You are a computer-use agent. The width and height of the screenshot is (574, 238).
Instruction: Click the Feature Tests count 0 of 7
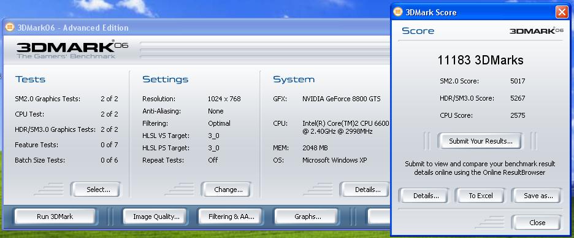click(109, 145)
